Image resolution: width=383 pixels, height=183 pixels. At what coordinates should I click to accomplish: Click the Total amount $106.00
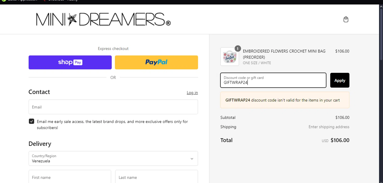coord(340,140)
